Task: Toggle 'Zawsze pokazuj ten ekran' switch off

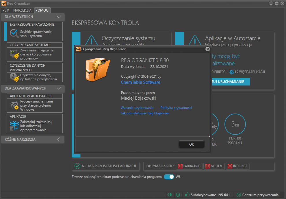Action: point(169,177)
